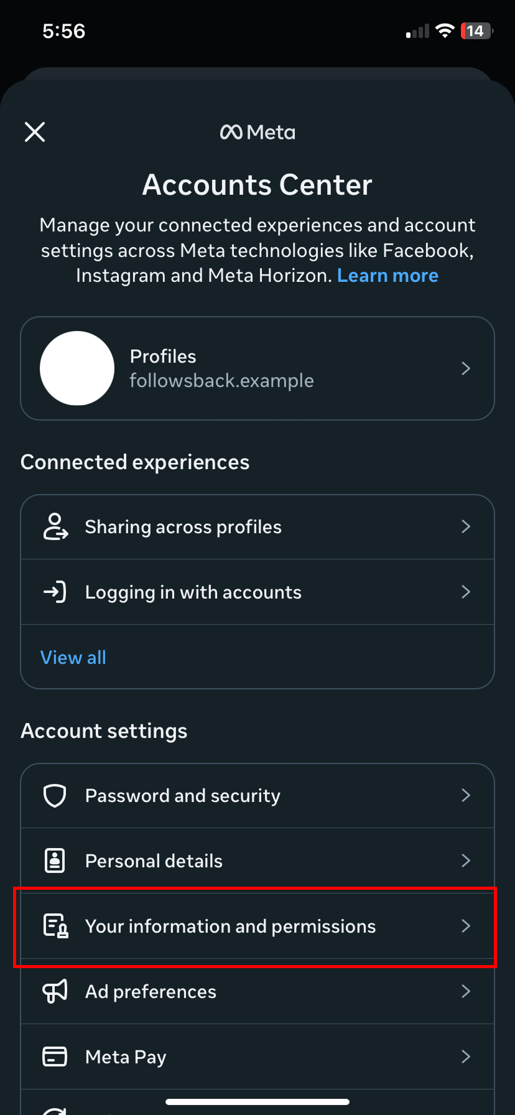The width and height of the screenshot is (515, 1115).
Task: Close the Accounts Center with X icon
Action: click(x=35, y=132)
